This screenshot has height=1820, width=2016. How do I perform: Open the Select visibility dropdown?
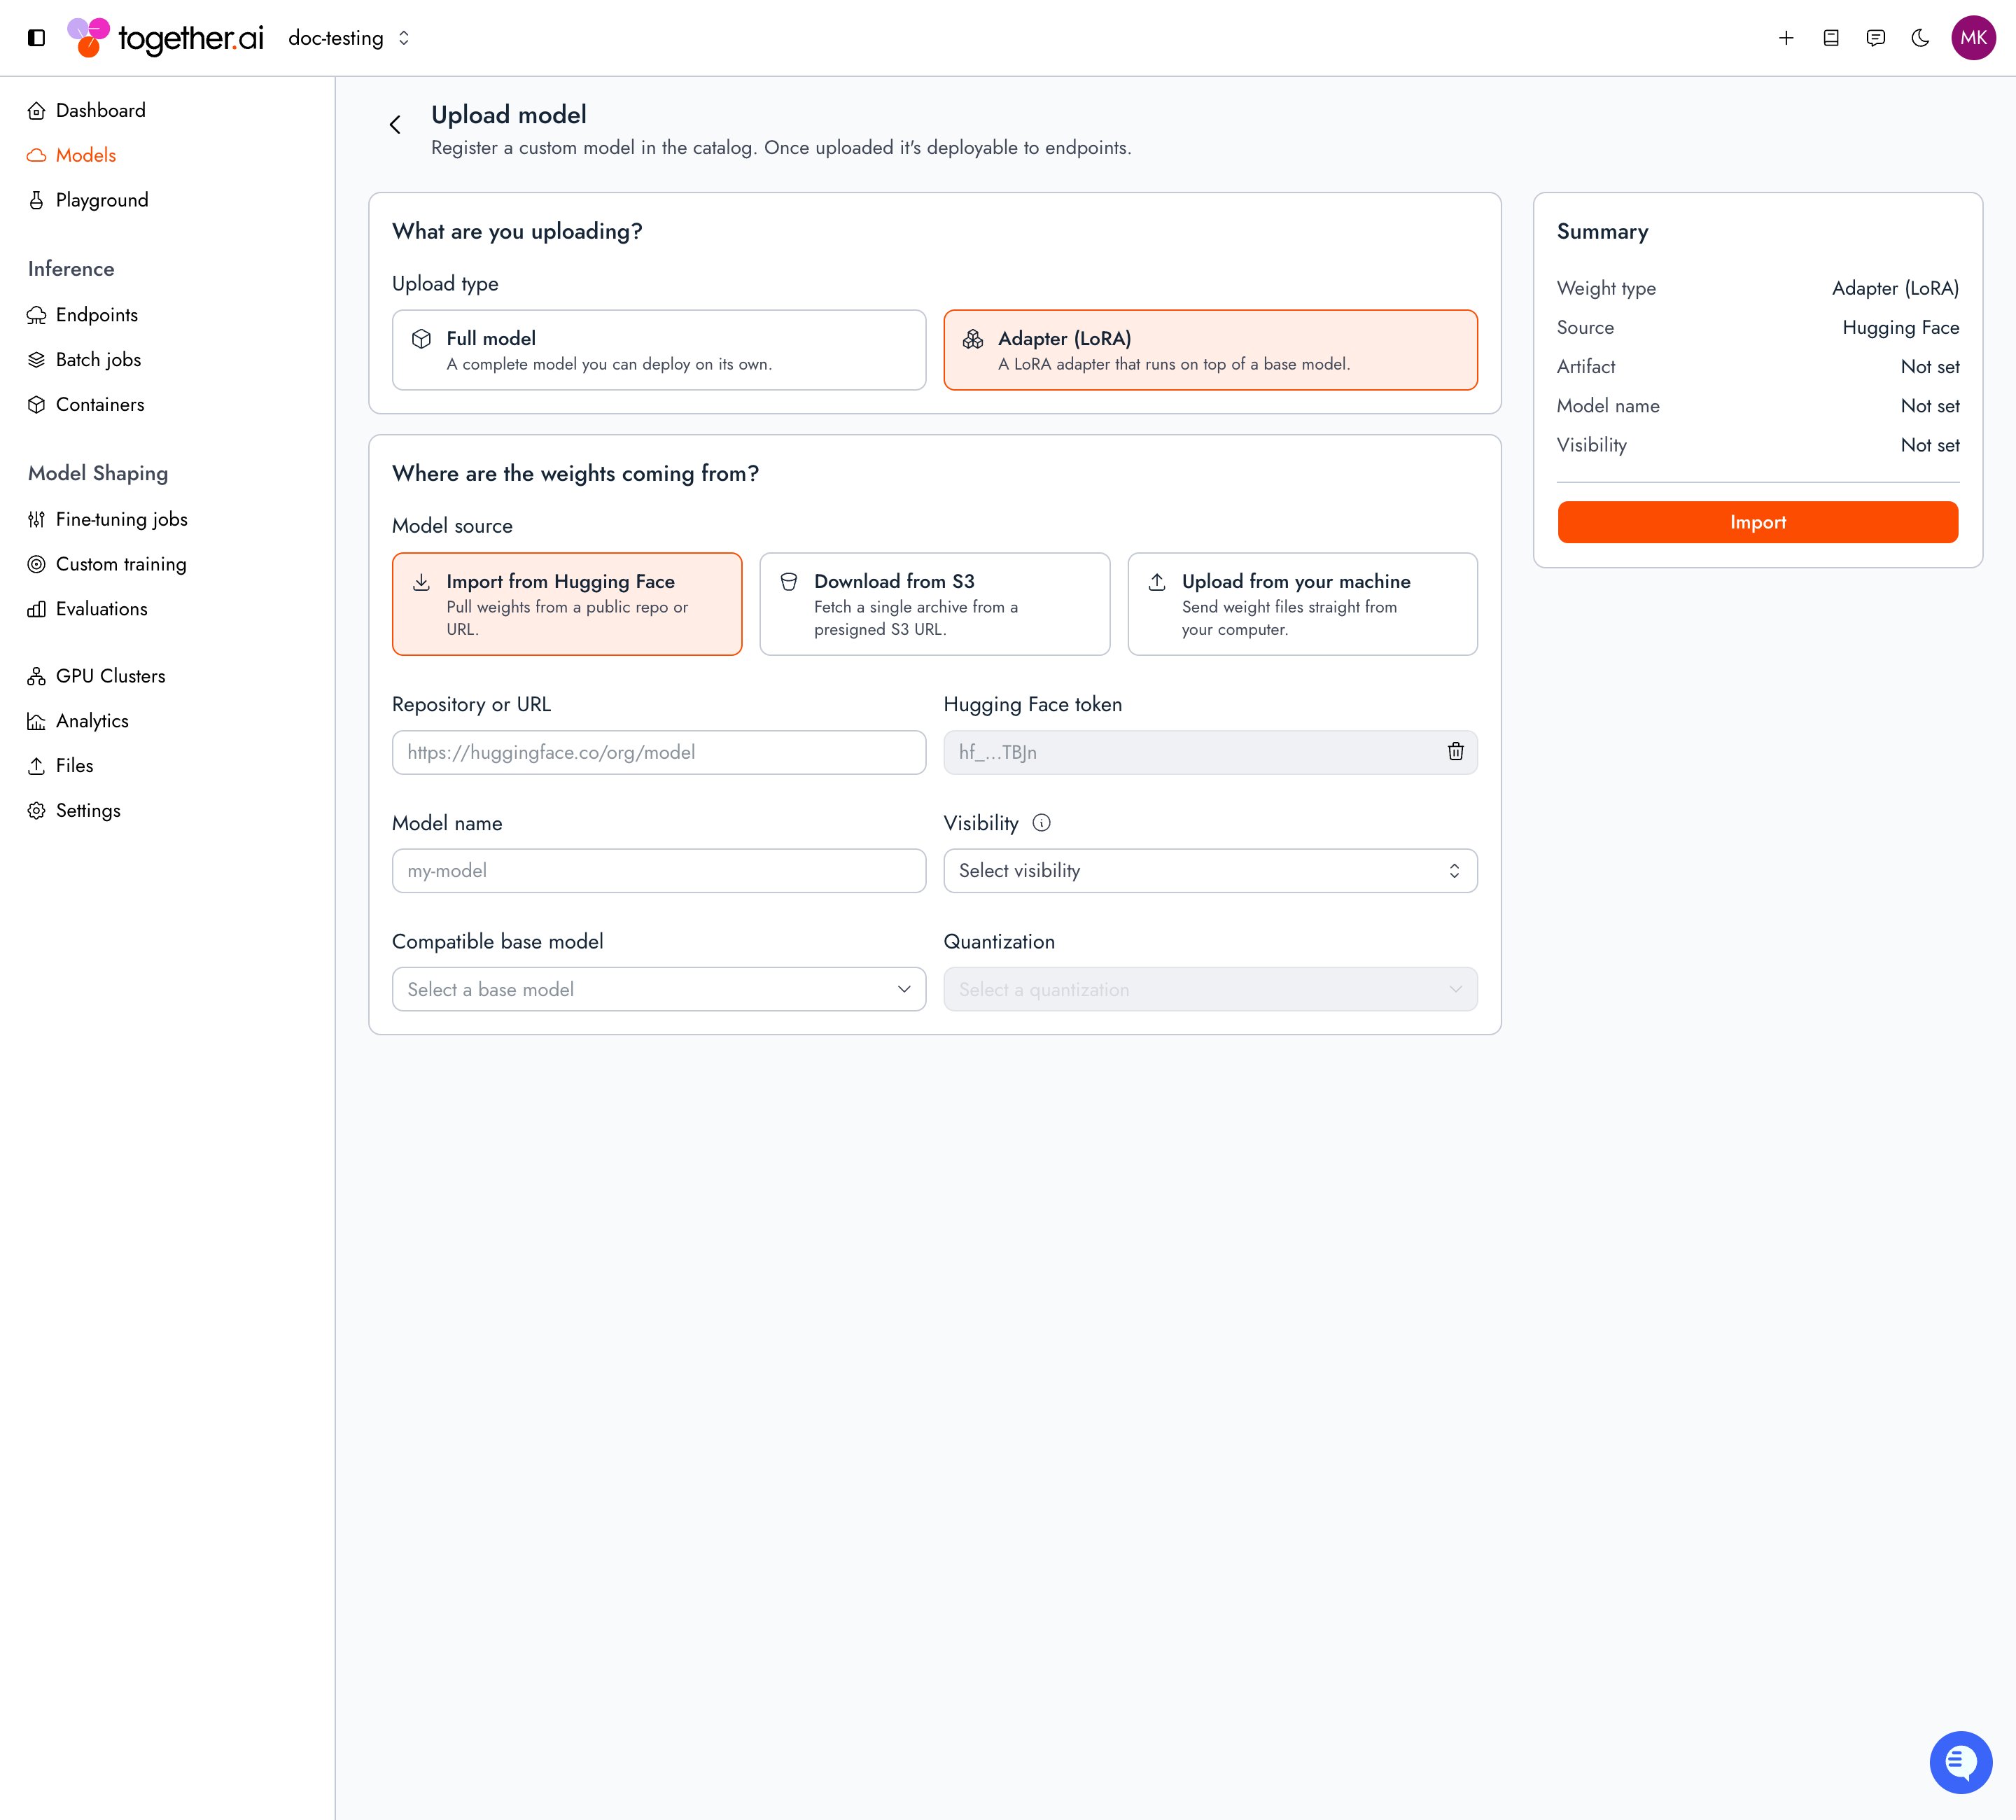1210,871
